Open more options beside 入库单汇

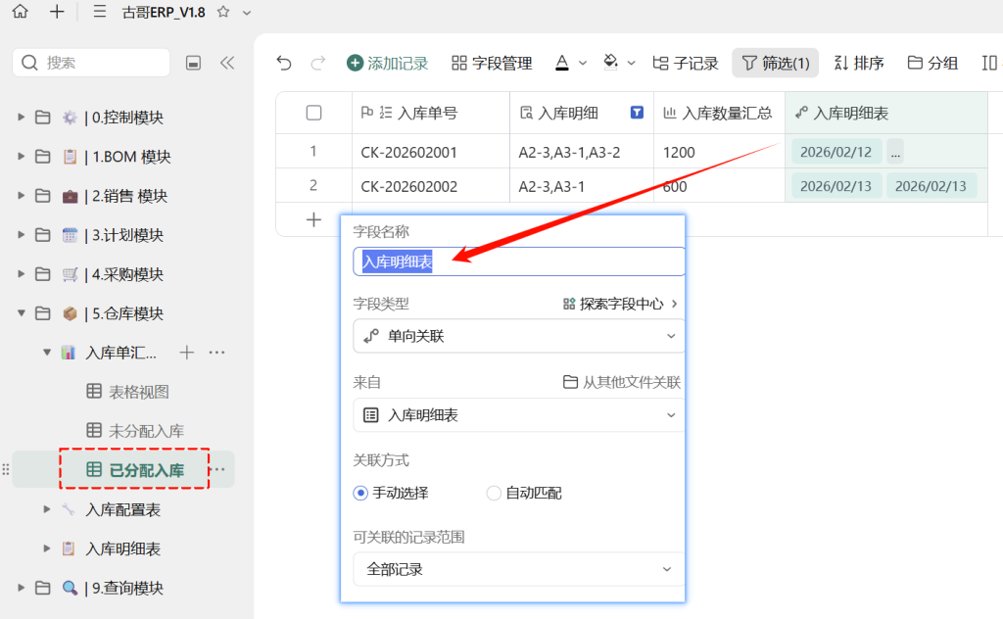pos(216,353)
